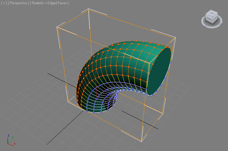
Task: Click the S compass letter on ViewCube ring
Action: tap(205, 26)
